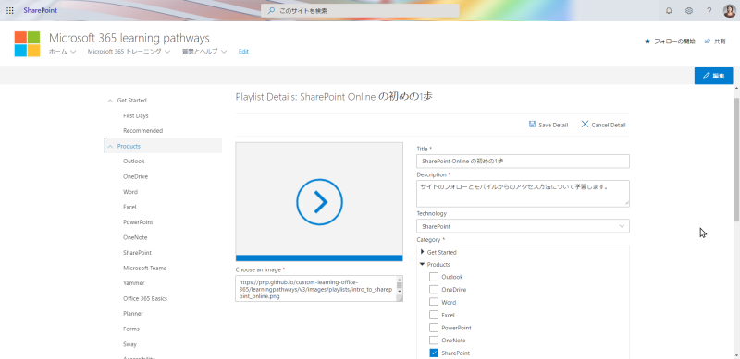Screen dimensions: 740x359
Task: Select Word in sidebar
Action: coord(130,192)
